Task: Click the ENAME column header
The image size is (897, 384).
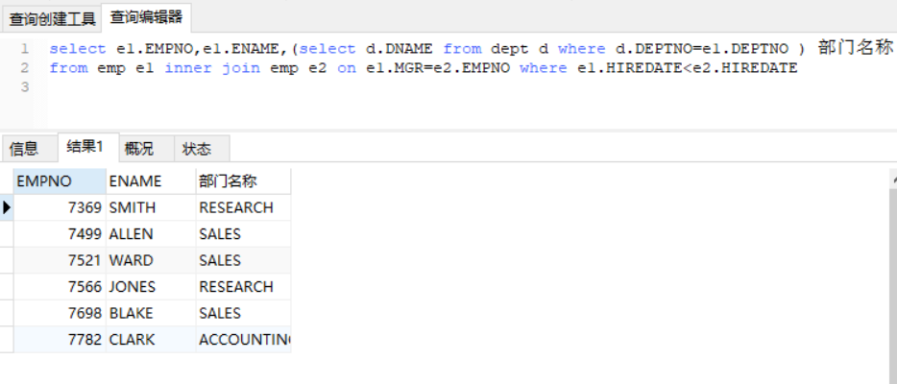Action: pos(135,180)
